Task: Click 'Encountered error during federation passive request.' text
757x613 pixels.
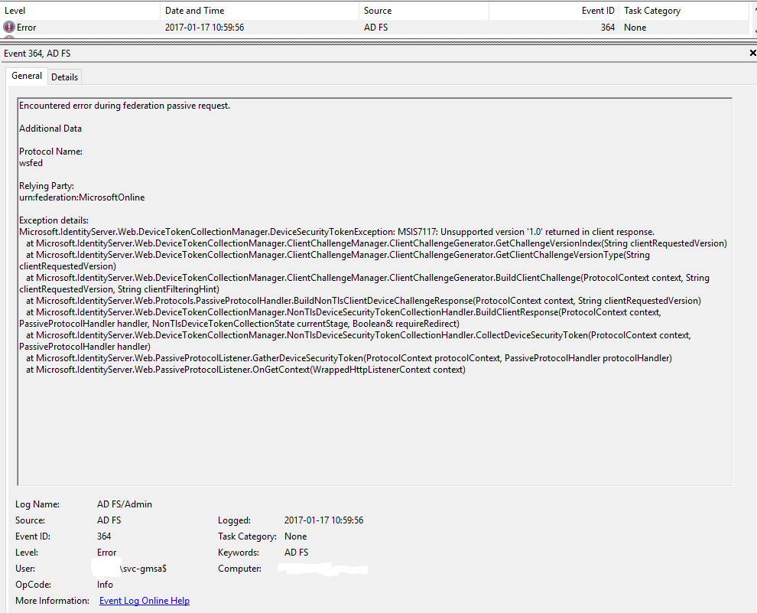Action: pos(125,106)
